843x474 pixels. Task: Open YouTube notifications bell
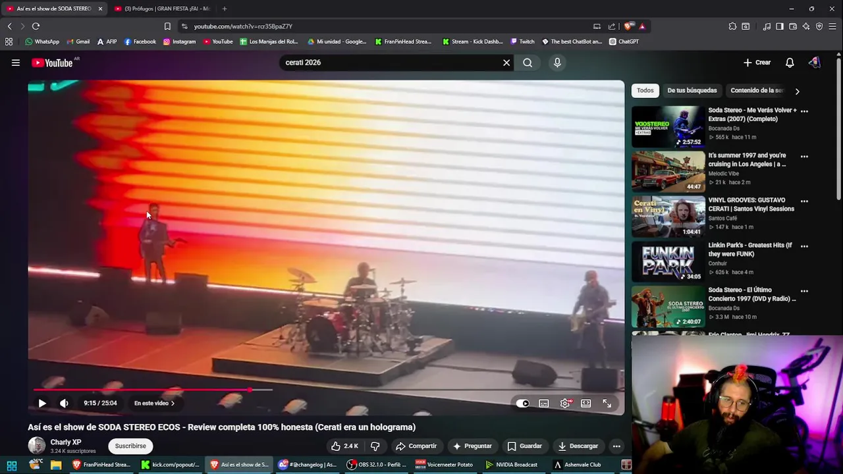[x=790, y=63]
